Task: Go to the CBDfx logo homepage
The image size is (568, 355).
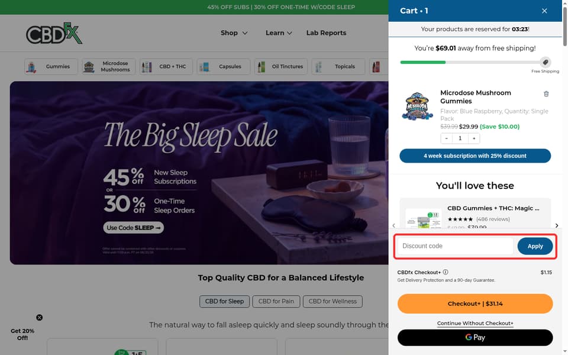Action: pos(54,33)
